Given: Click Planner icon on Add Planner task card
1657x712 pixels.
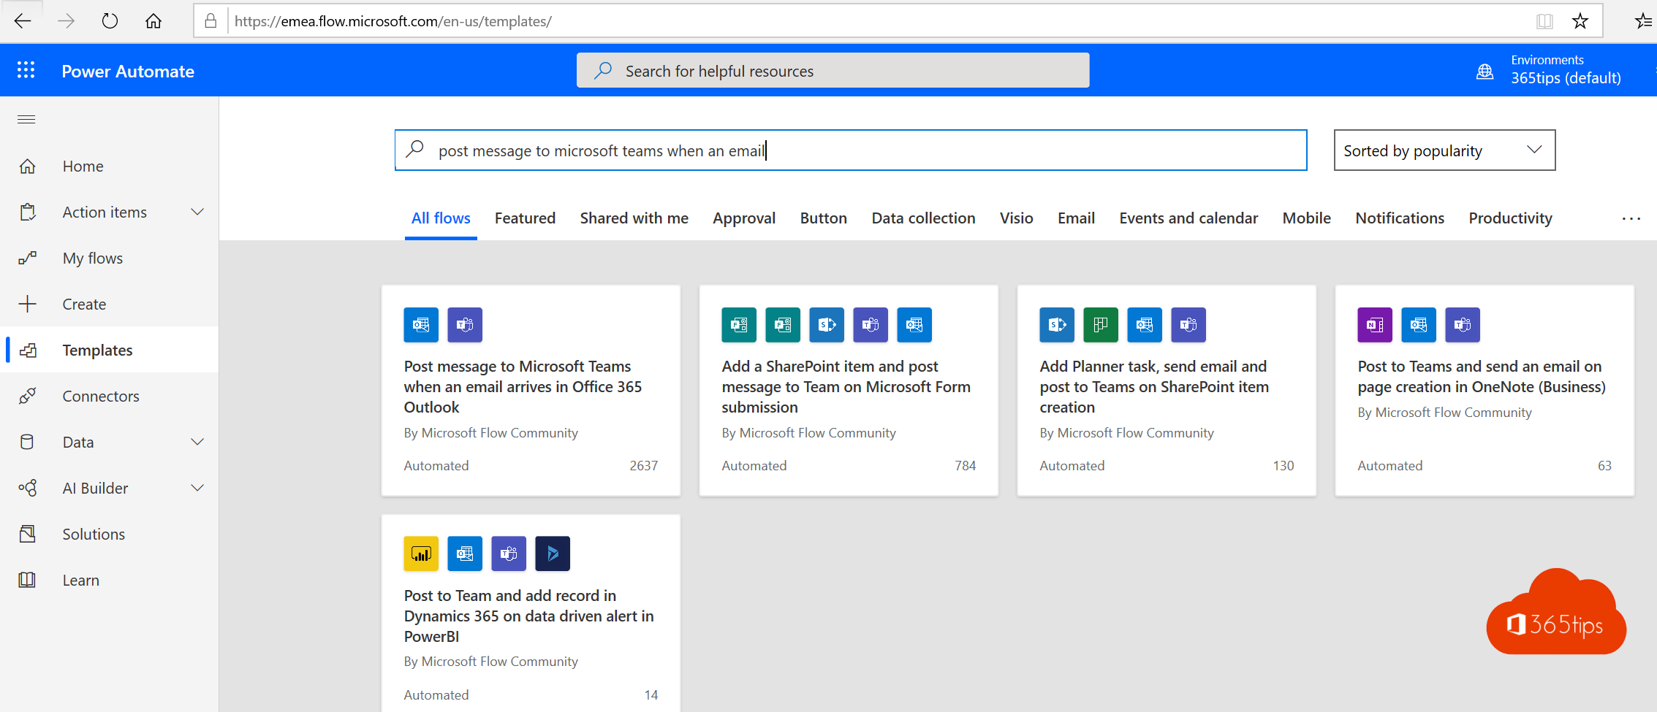Looking at the screenshot, I should click(1101, 325).
